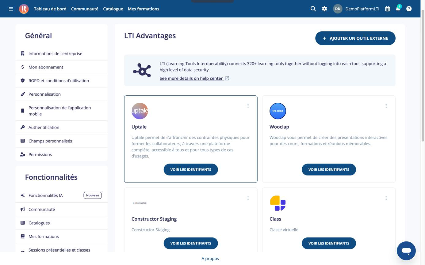Click the Wooclap logo
This screenshot has width=425, height=265.
coord(278,111)
